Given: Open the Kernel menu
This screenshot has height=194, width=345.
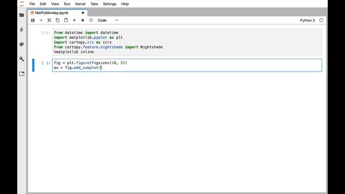Looking at the screenshot, I should coord(80,4).
